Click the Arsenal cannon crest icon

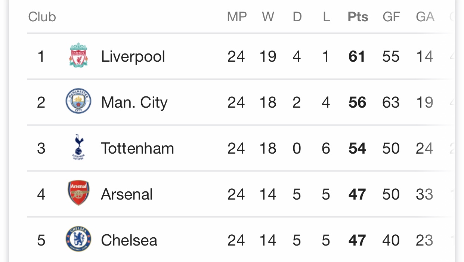[78, 193]
